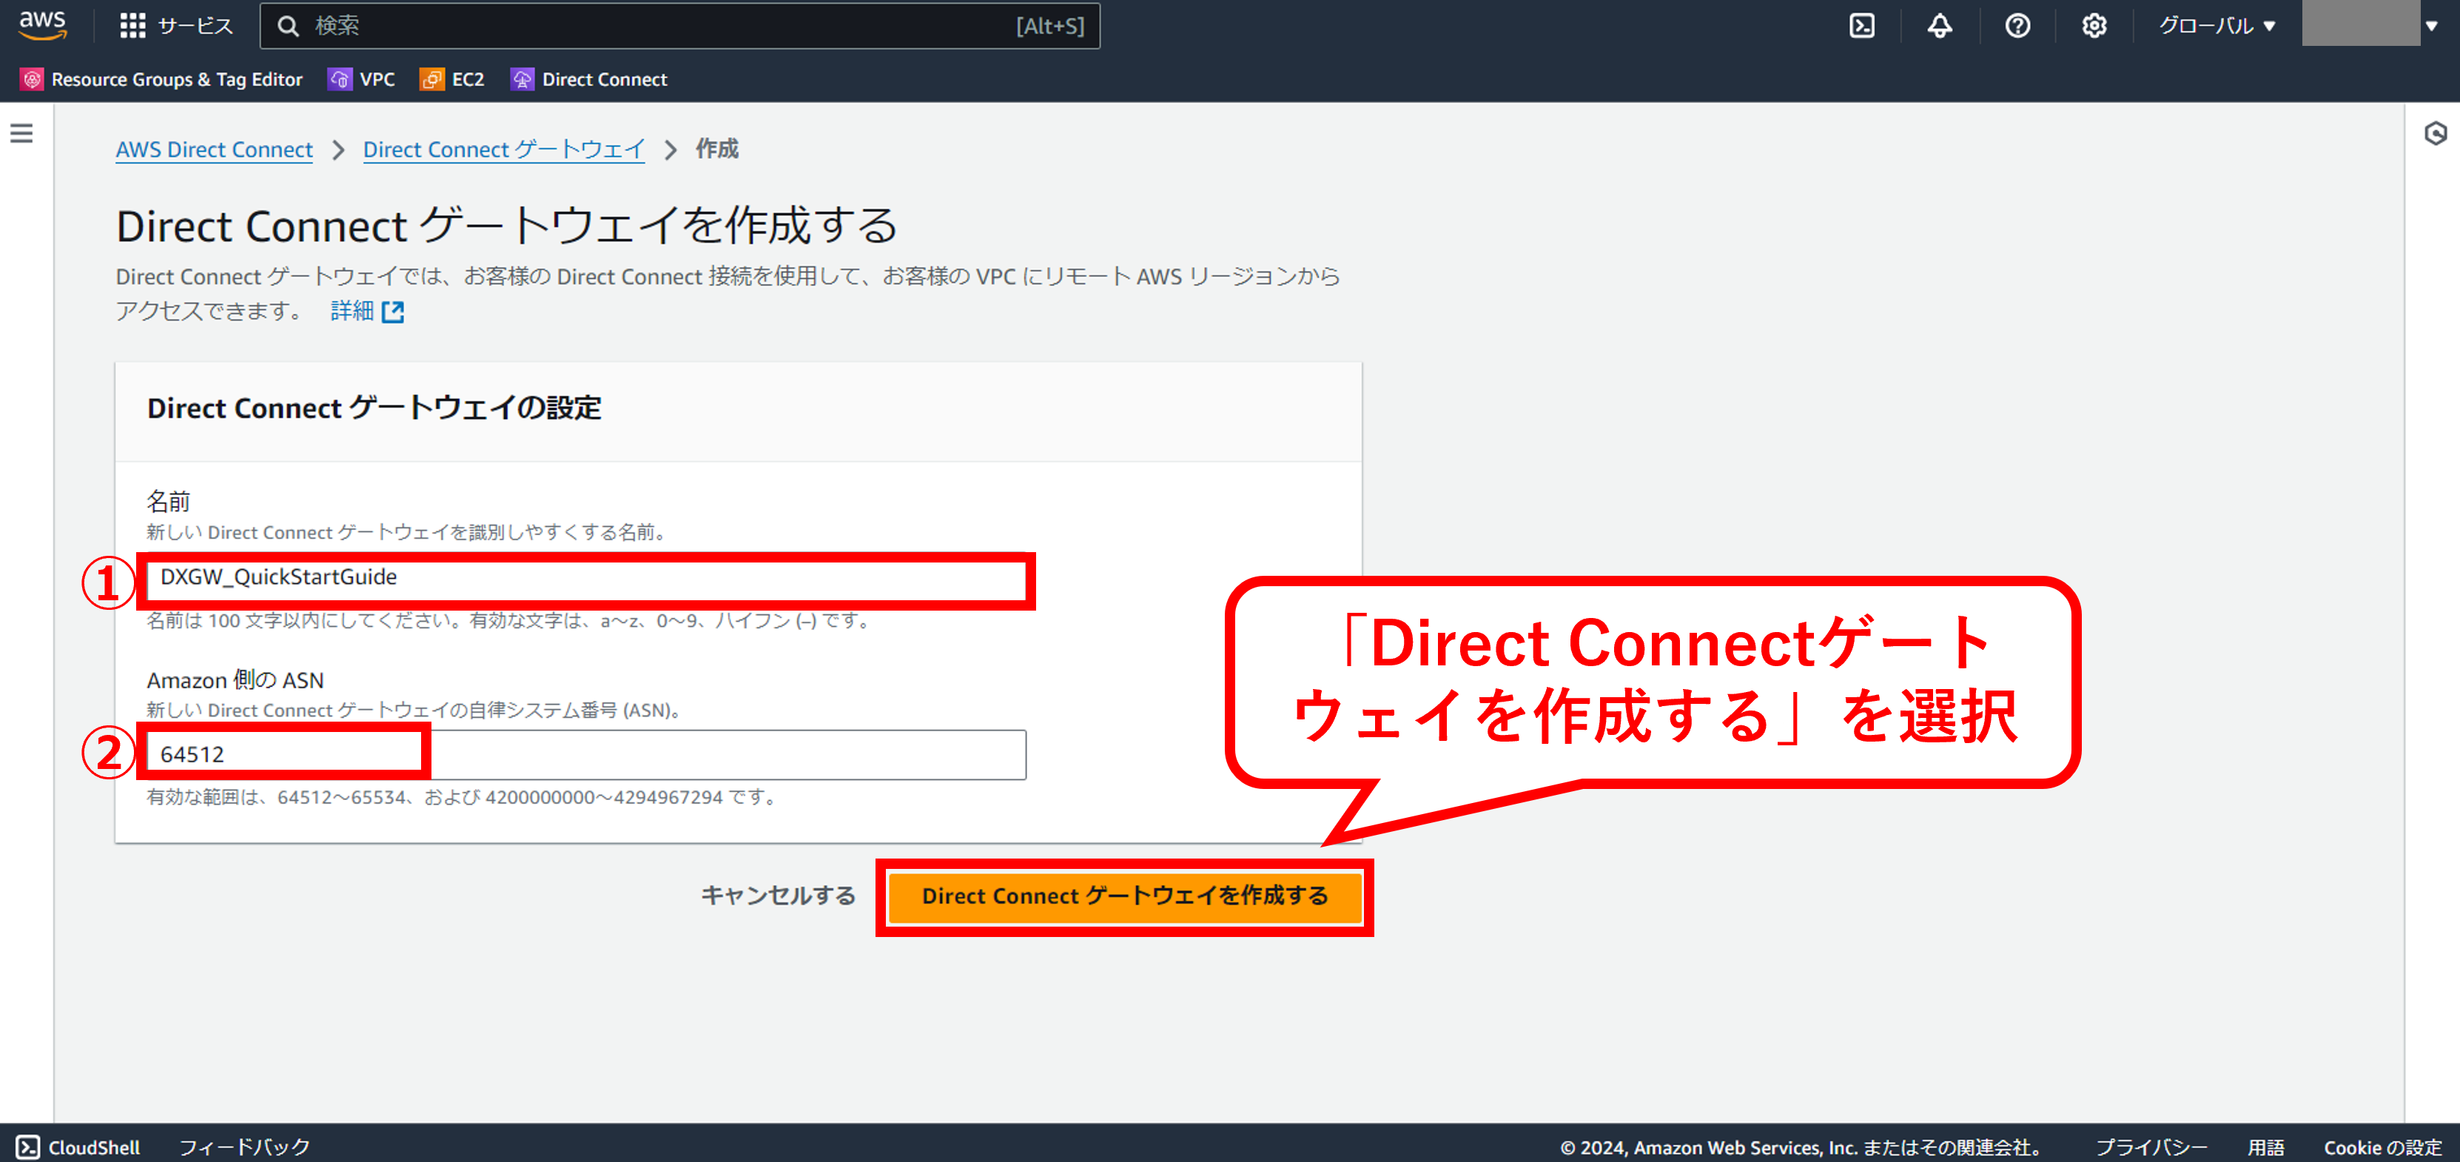Click キャンセルする button
Screen dimensions: 2460x1162
777,896
